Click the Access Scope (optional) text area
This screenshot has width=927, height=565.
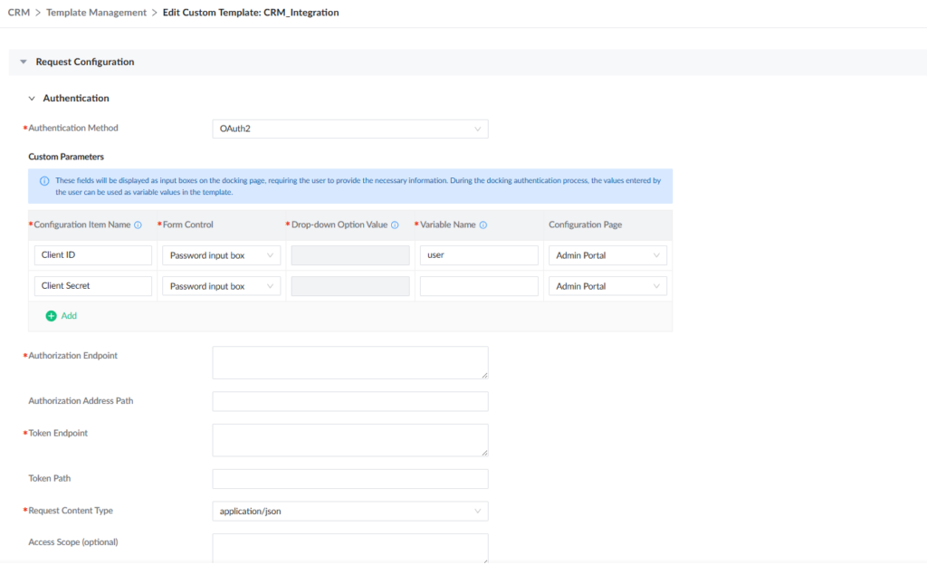point(350,549)
